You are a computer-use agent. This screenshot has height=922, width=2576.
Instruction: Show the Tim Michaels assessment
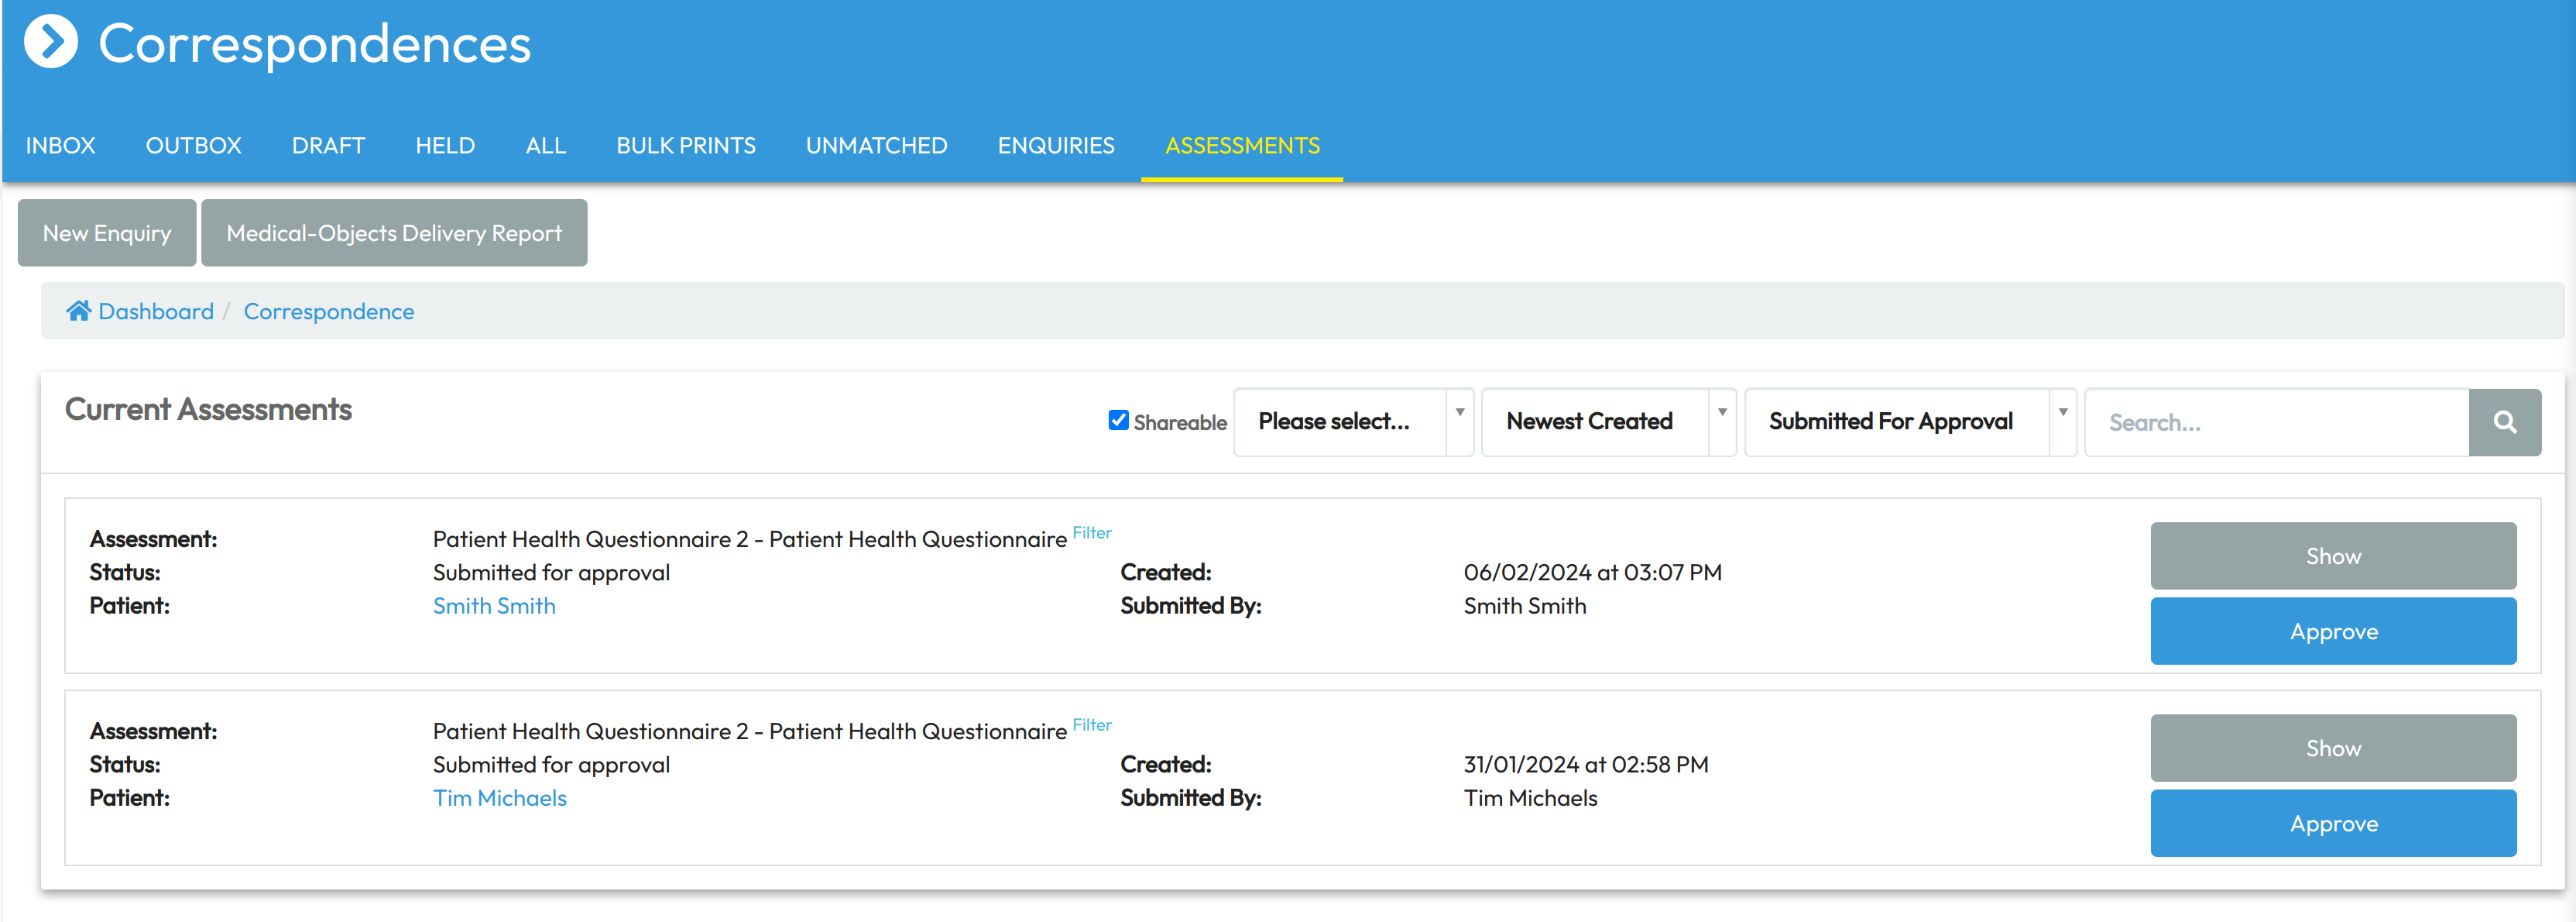tap(2332, 748)
